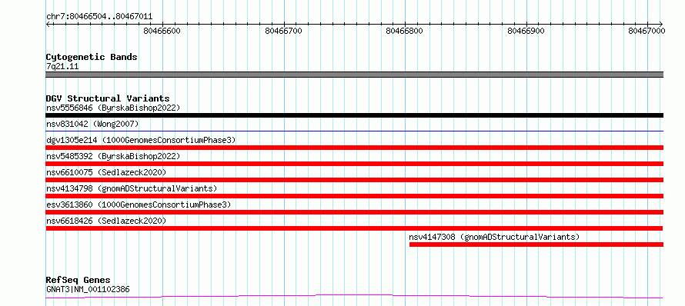Click ruler position 80466800

coord(405,31)
